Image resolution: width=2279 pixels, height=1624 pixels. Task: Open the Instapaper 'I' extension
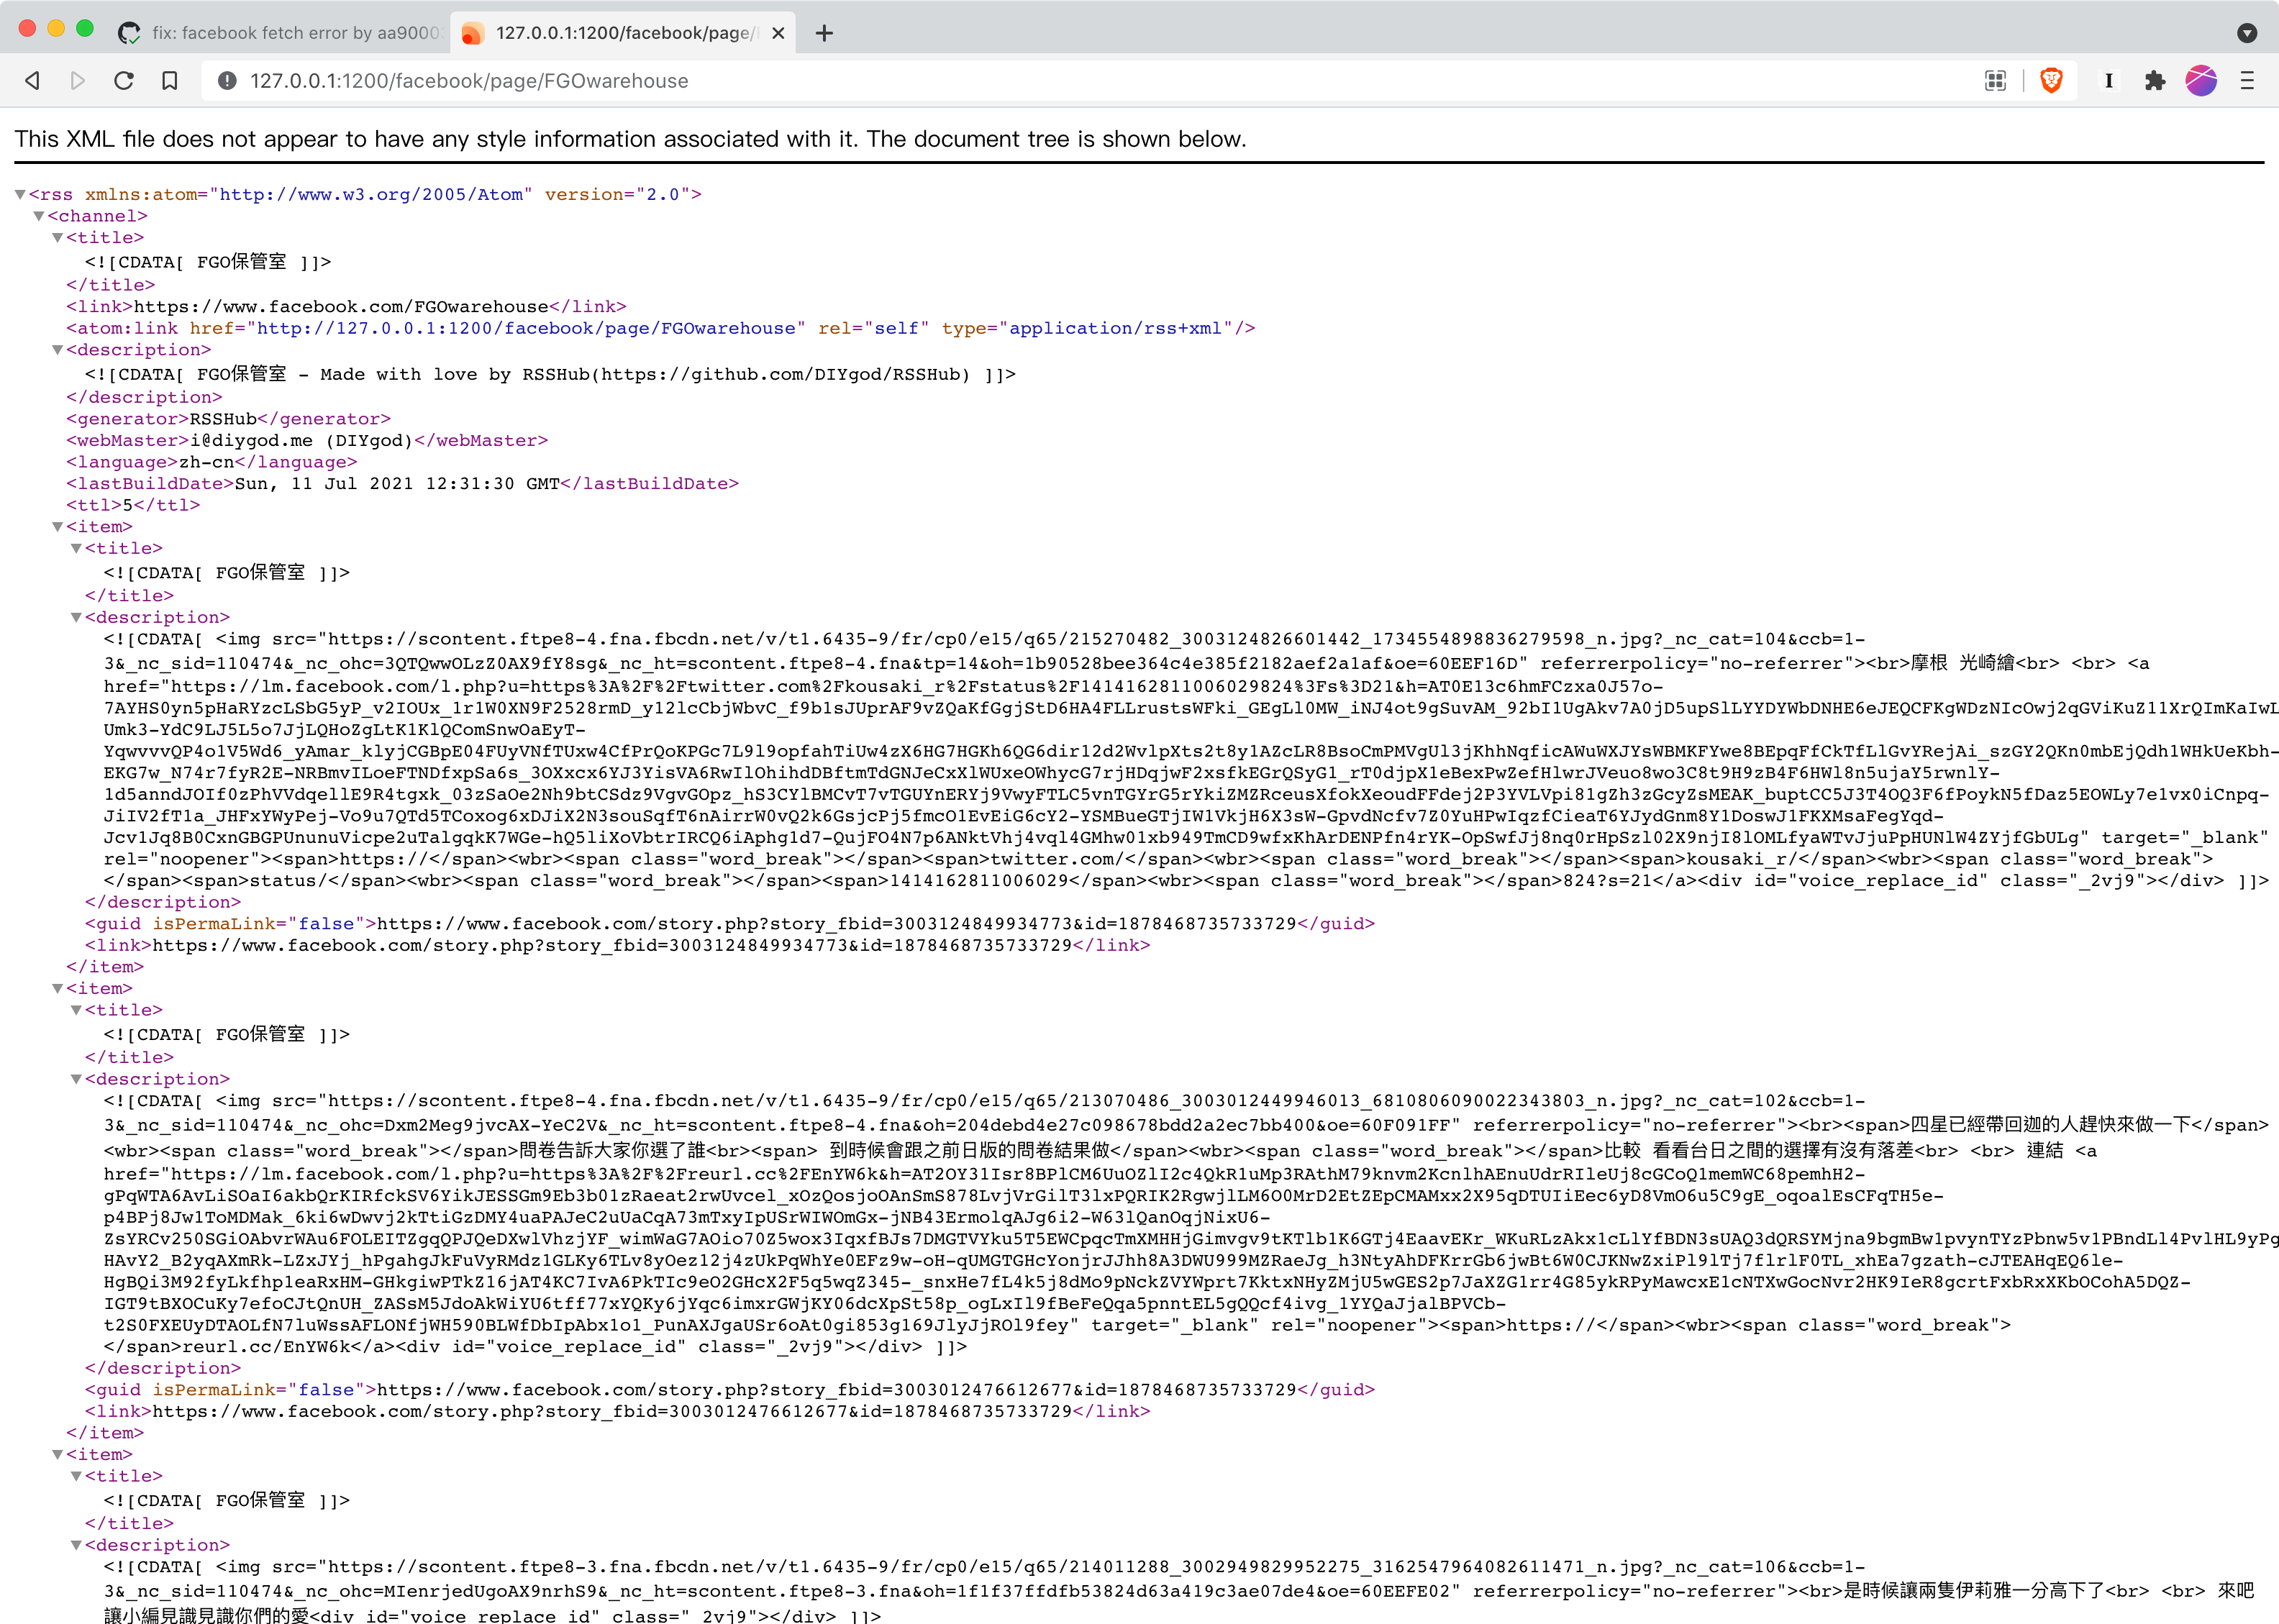coord(2109,81)
